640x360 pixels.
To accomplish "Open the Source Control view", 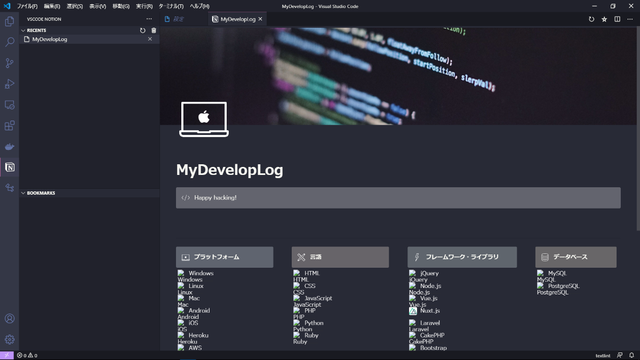I will coord(10,63).
